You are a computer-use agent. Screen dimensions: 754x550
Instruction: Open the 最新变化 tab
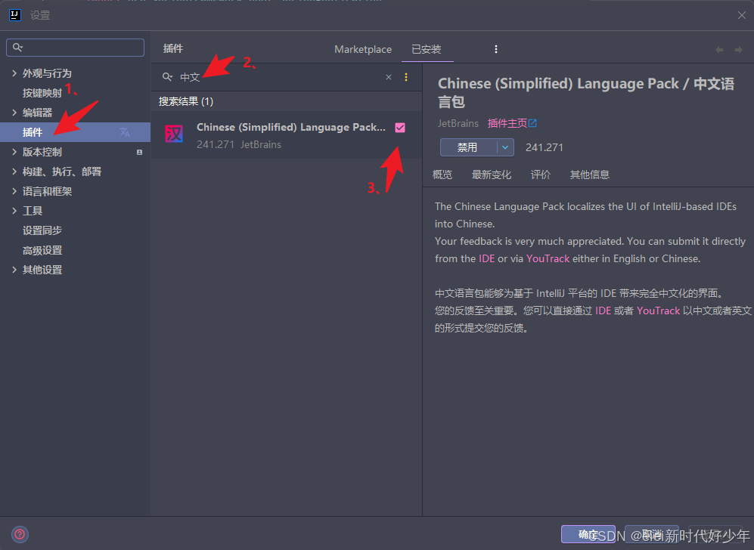492,175
